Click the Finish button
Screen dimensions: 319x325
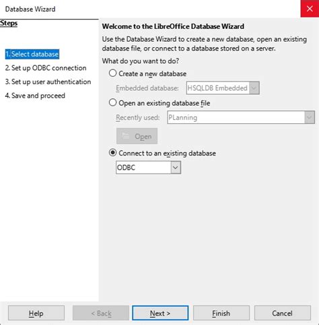[221, 313]
